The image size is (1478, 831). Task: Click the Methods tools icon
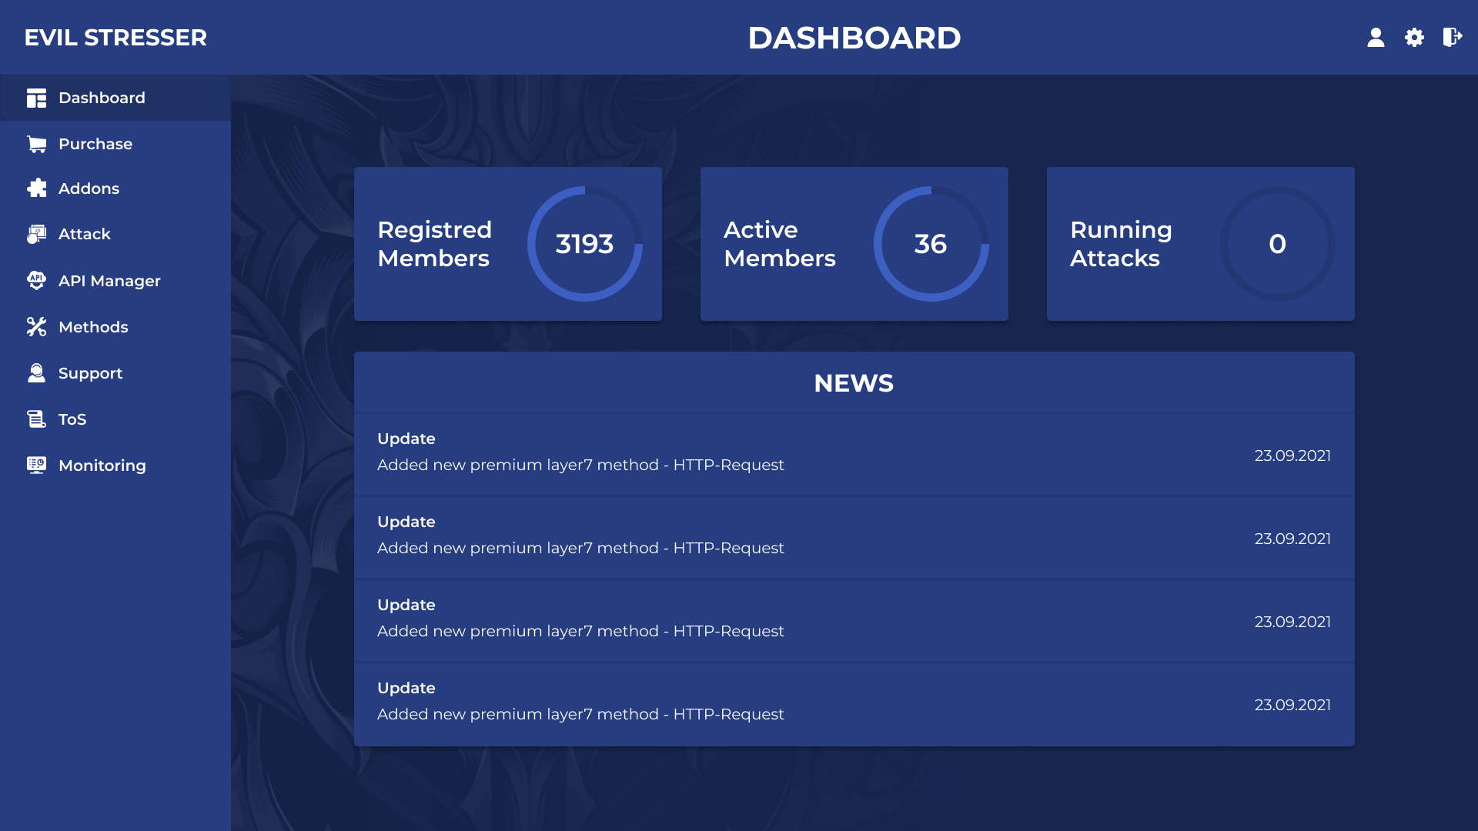tap(36, 327)
